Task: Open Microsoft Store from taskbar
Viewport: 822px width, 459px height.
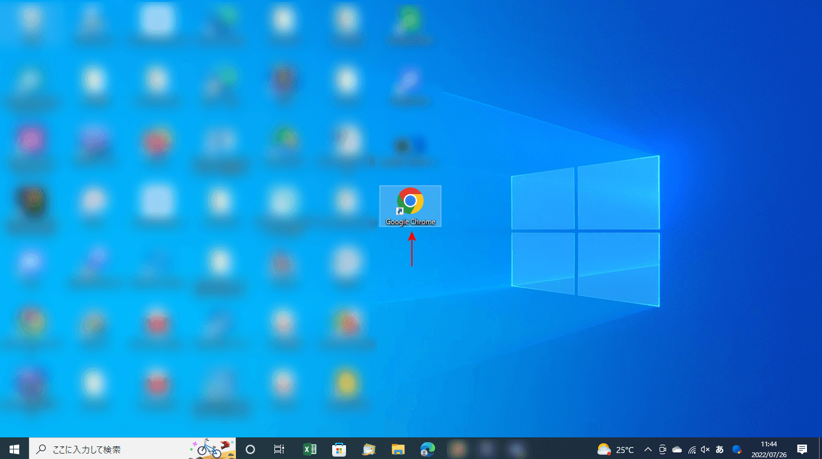Action: click(x=339, y=449)
